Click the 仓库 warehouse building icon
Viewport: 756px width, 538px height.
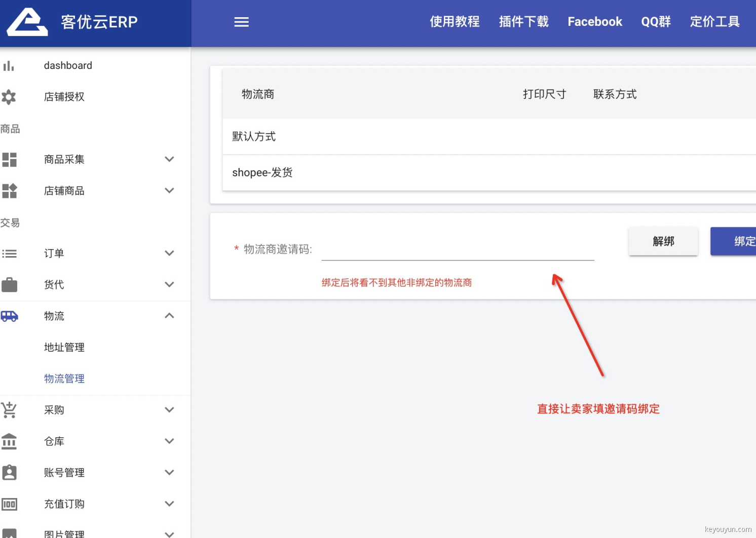(x=9, y=441)
